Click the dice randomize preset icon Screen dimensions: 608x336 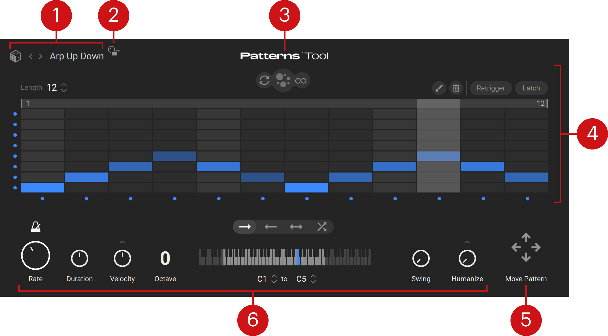(x=16, y=56)
